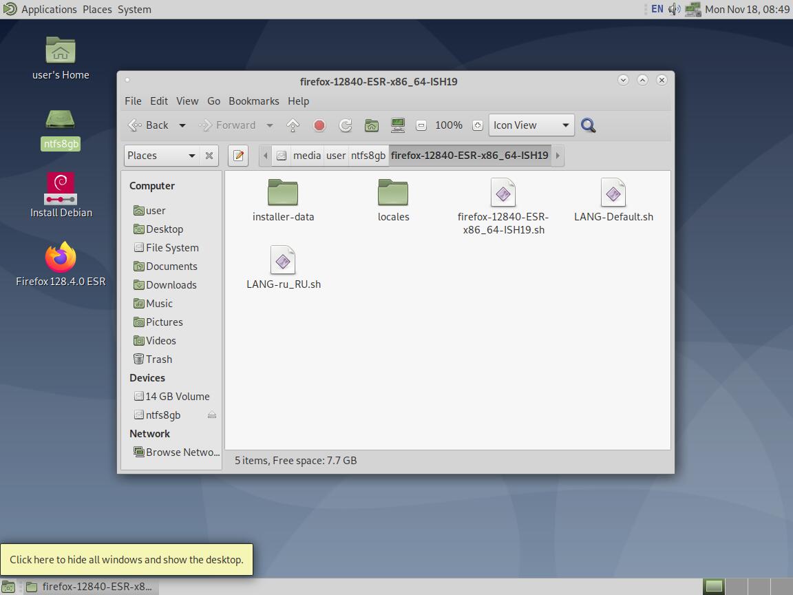Stop loading with red stop icon
The image size is (793, 595).
tap(319, 125)
